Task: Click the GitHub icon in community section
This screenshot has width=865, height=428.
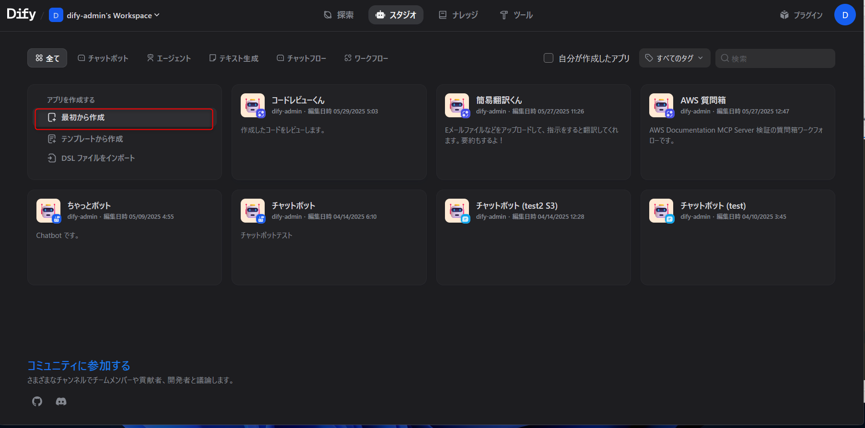Action: (x=37, y=401)
